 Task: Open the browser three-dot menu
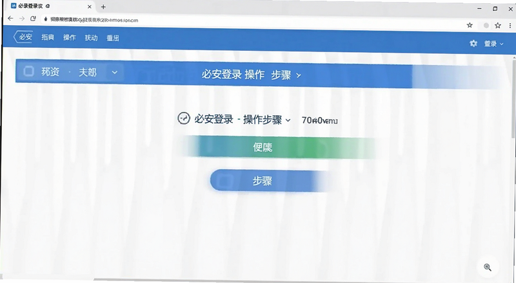pyautogui.click(x=510, y=25)
